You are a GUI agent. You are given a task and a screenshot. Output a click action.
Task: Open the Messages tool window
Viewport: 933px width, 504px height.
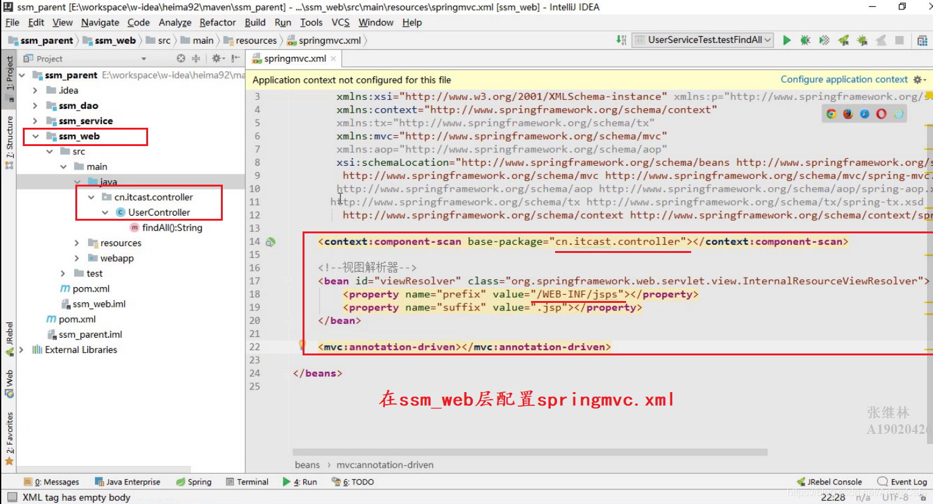point(51,482)
